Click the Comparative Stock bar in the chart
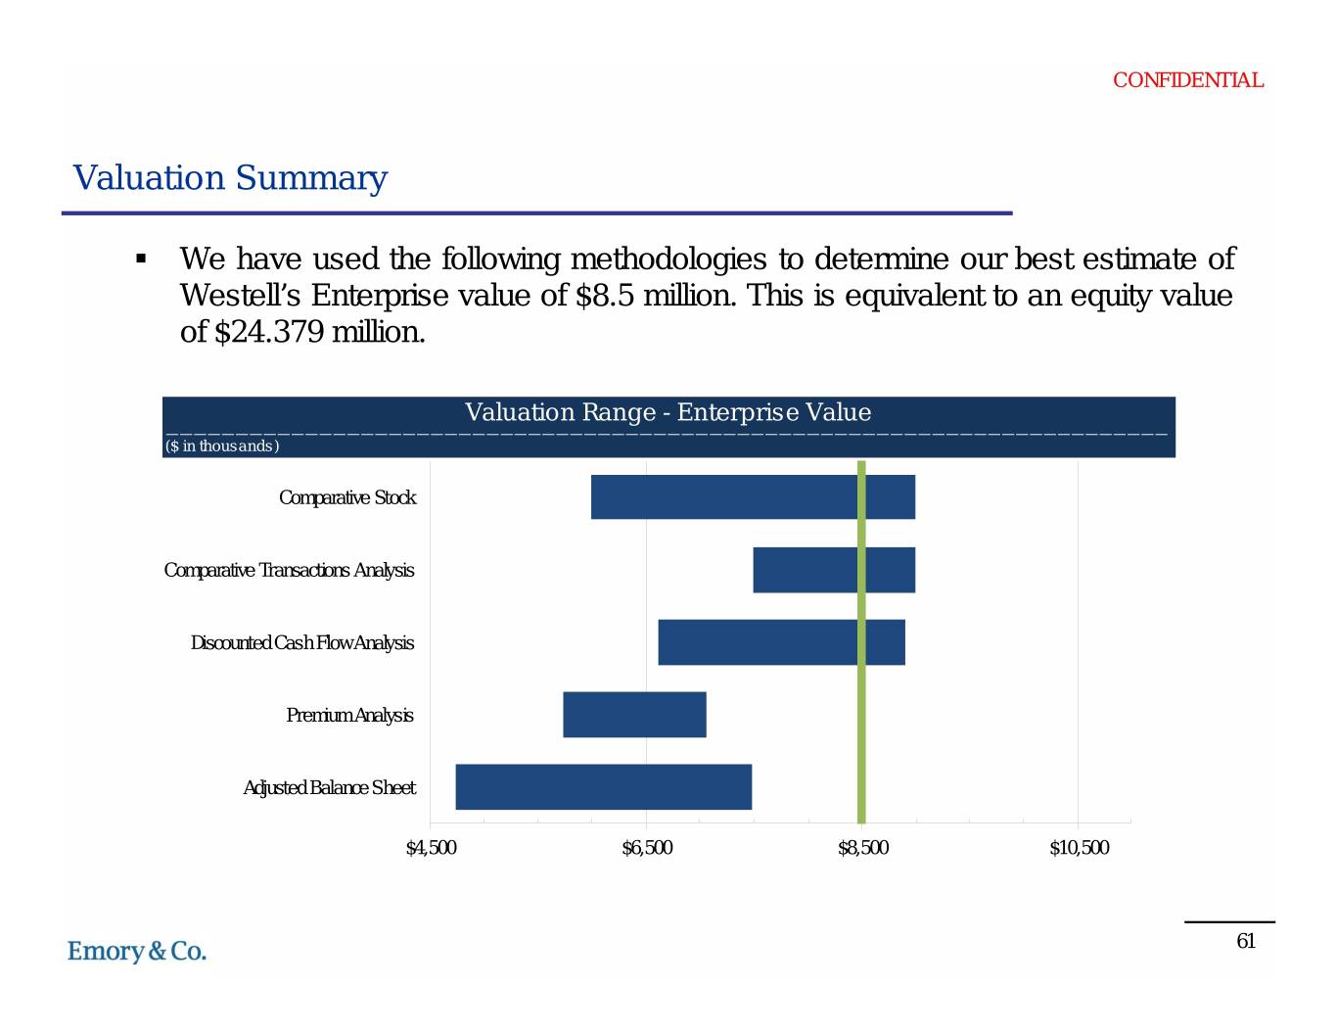This screenshot has width=1336, height=1033. (753, 496)
